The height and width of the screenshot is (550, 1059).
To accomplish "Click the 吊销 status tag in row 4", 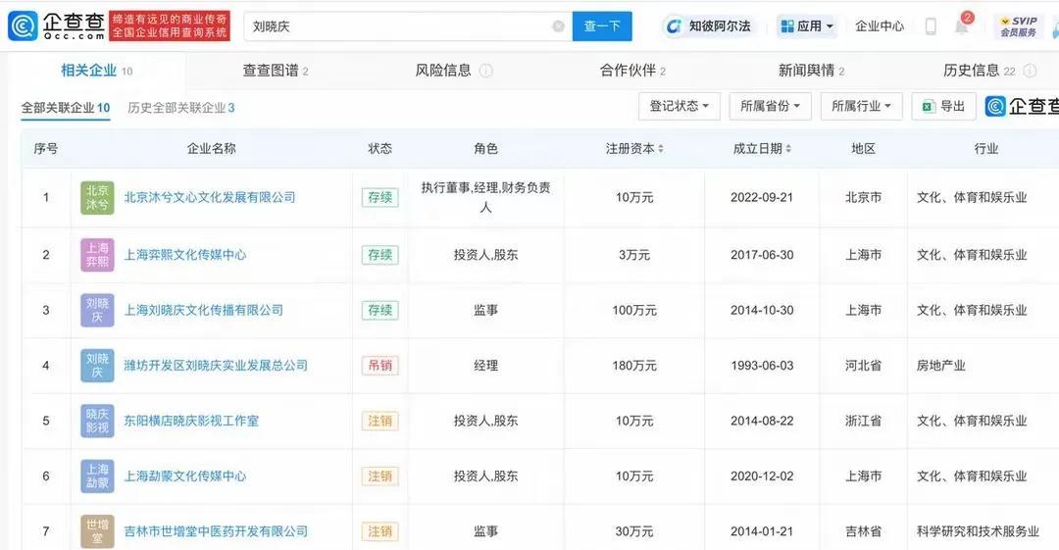I will (380, 366).
